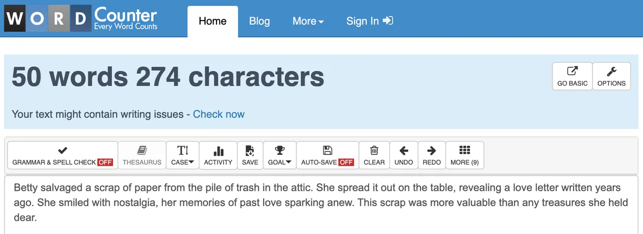Click the Thesaurus book icon
Image resolution: width=643 pixels, height=234 pixels.
click(142, 151)
